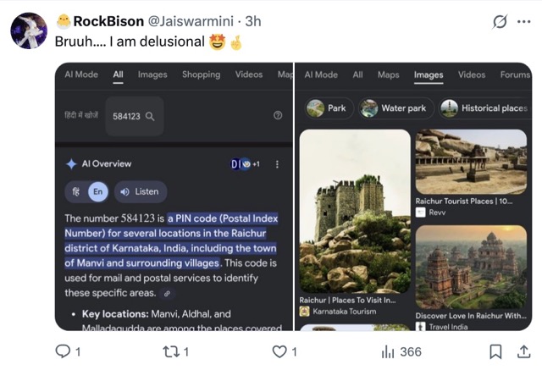The height and width of the screenshot is (370, 542).
Task: Open the post view analytics icon
Action: [x=389, y=351]
